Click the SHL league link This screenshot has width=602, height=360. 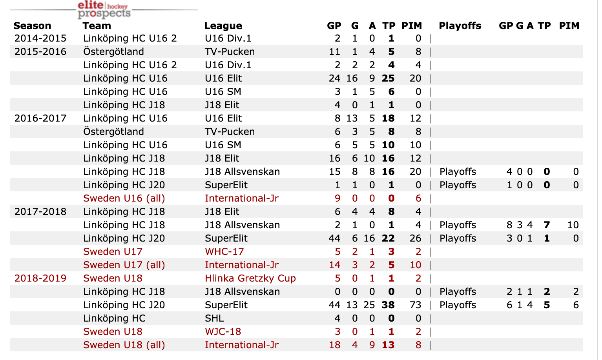click(214, 318)
